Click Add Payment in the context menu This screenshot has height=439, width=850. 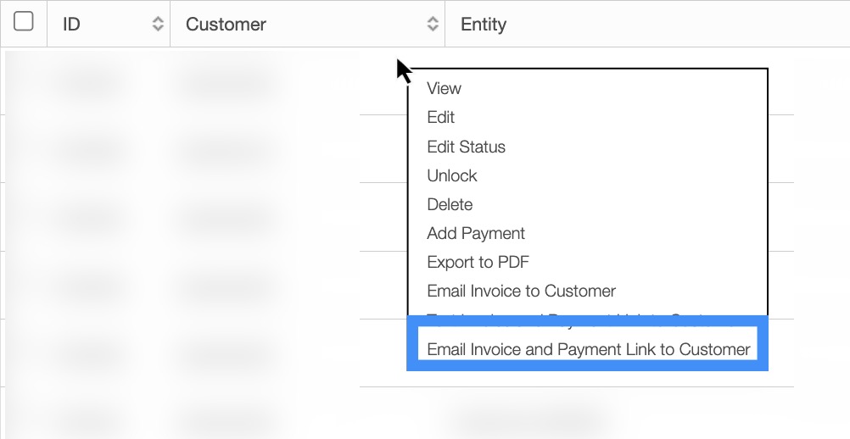[x=476, y=233]
